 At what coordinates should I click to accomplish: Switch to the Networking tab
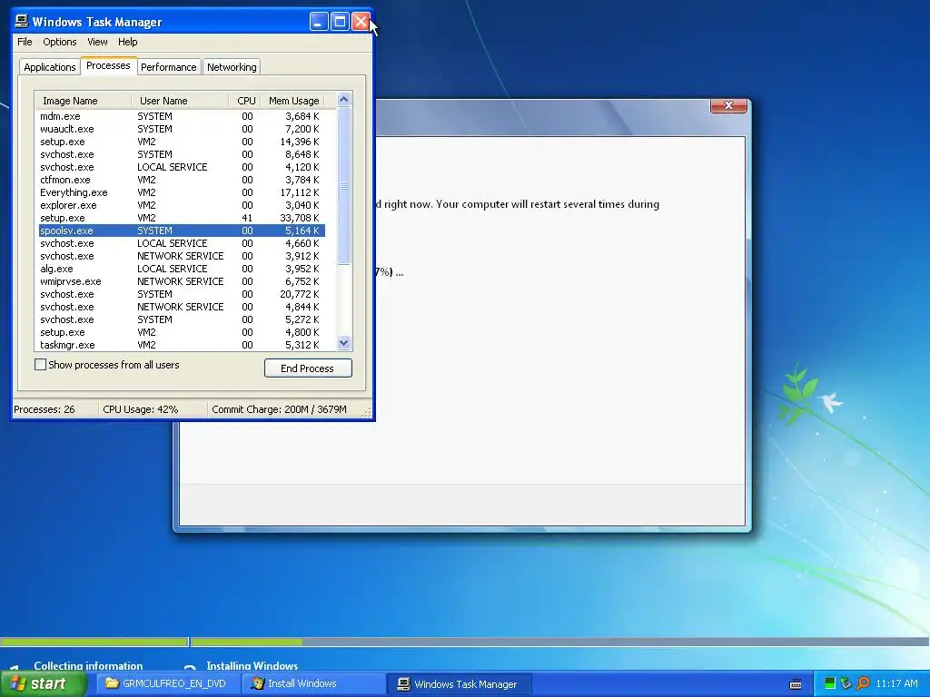coord(232,67)
